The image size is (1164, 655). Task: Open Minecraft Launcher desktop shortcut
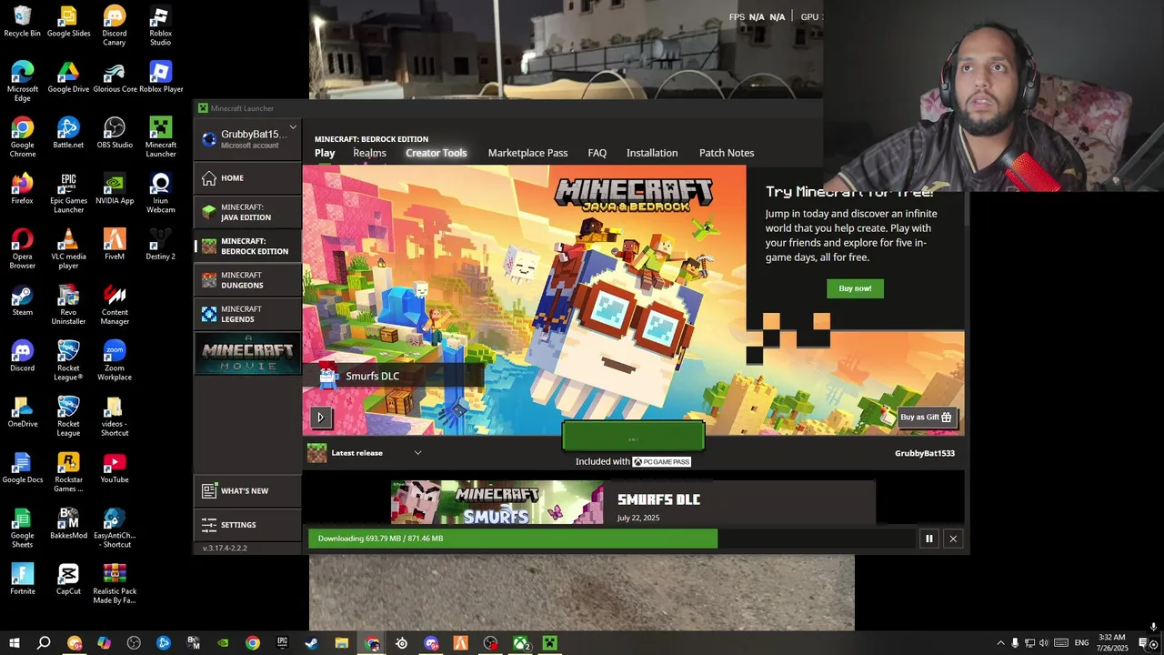160,136
